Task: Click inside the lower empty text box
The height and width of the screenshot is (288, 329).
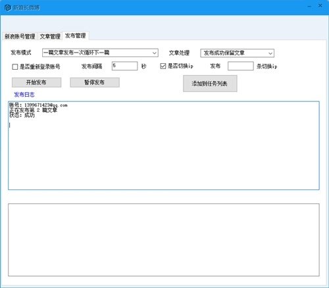Action: click(x=164, y=240)
